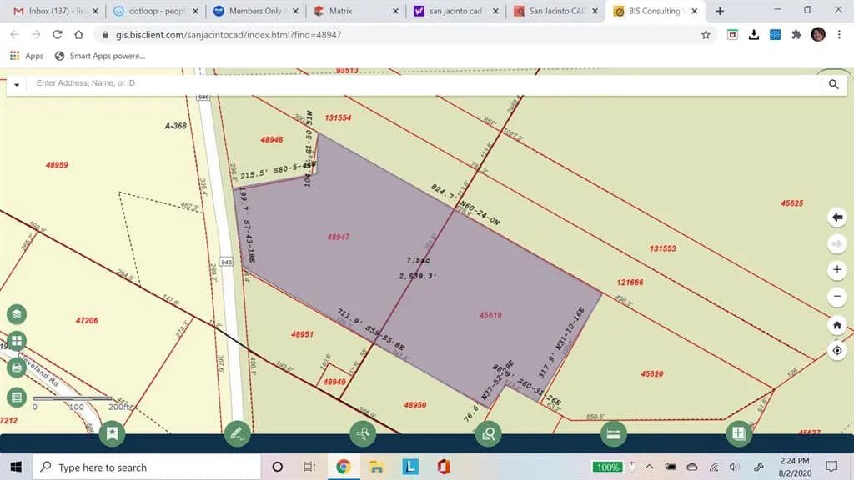Click the map zoom out minus button
Screen dimensions: 854x480
[837, 297]
